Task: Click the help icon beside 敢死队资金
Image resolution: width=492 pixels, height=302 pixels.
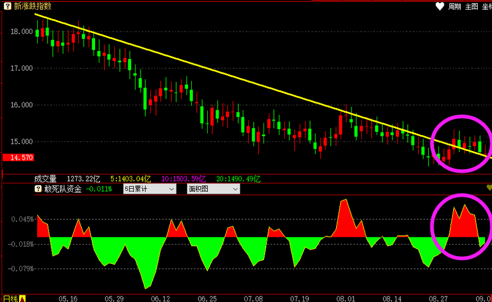Action: [38, 189]
